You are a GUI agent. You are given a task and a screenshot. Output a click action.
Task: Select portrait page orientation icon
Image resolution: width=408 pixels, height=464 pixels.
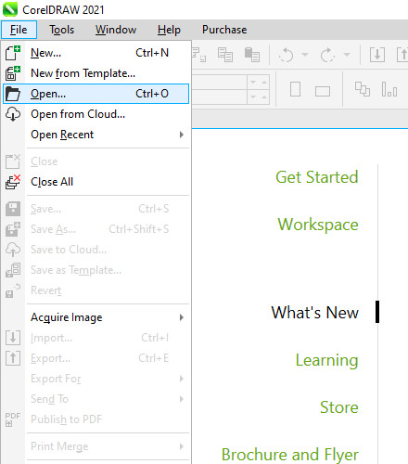pos(295,89)
